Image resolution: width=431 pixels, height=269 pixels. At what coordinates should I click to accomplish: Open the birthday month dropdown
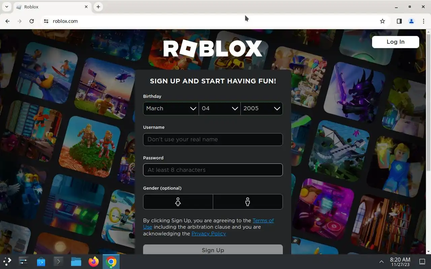(171, 109)
